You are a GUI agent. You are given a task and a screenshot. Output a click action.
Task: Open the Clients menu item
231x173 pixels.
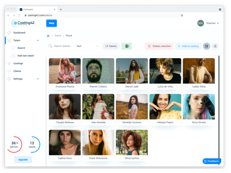point(17,71)
